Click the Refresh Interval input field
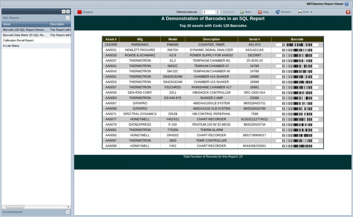 pos(209,12)
